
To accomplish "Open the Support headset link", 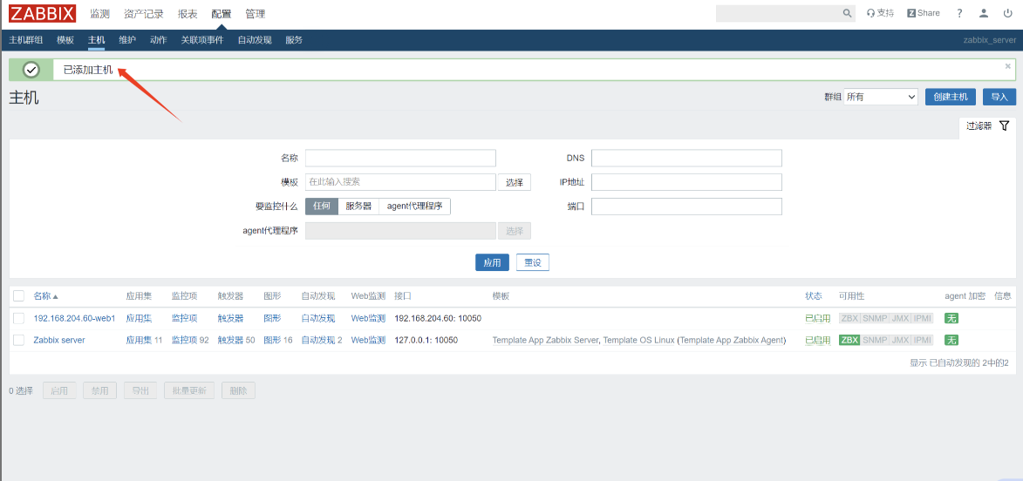I will (880, 13).
